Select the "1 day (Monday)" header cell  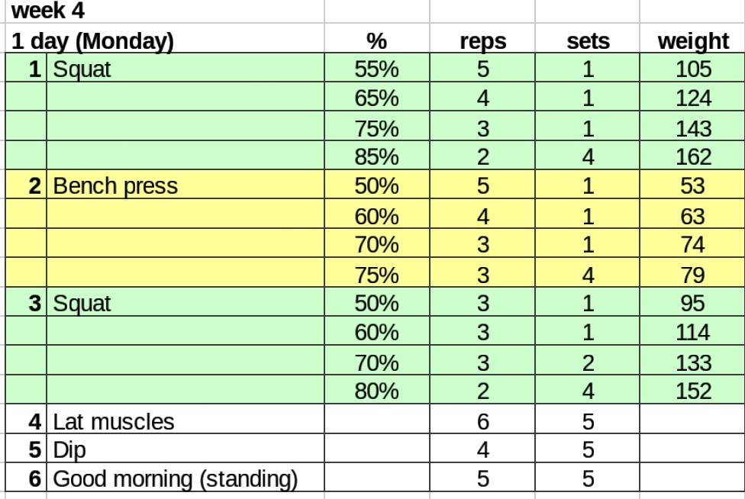(x=92, y=40)
